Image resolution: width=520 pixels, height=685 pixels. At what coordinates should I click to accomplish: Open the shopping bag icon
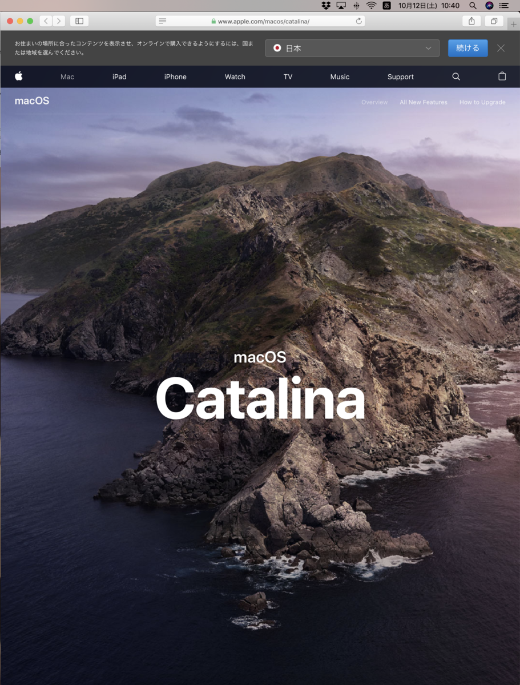tap(502, 76)
